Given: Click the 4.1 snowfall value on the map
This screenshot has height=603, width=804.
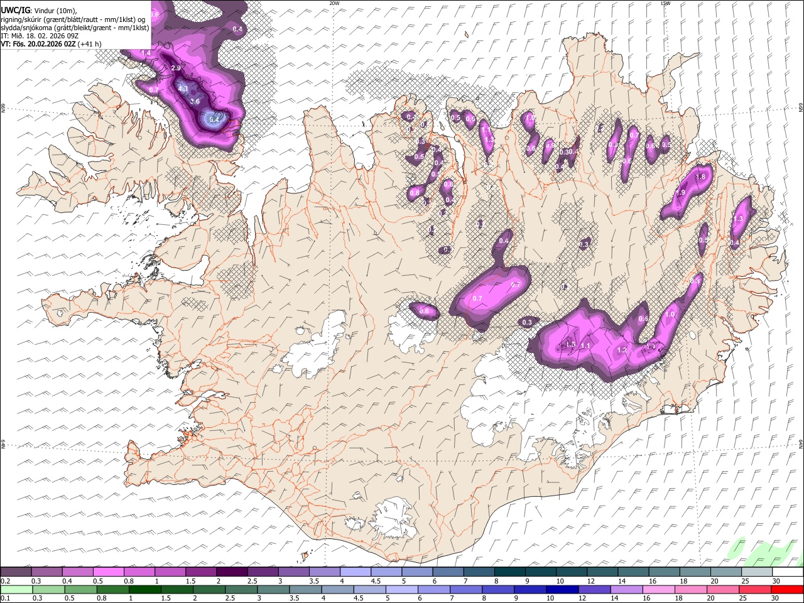Looking at the screenshot, I should tap(183, 89).
